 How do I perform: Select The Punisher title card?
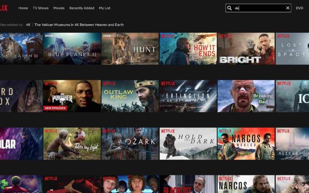coord(72,96)
